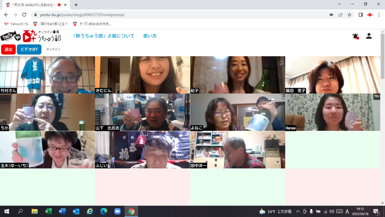385x217 pixels.
Task: Toggle the ビデオOFF video button
Action: click(x=29, y=49)
